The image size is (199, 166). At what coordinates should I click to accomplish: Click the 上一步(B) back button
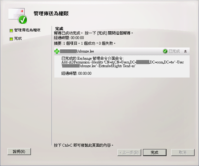[129, 153]
